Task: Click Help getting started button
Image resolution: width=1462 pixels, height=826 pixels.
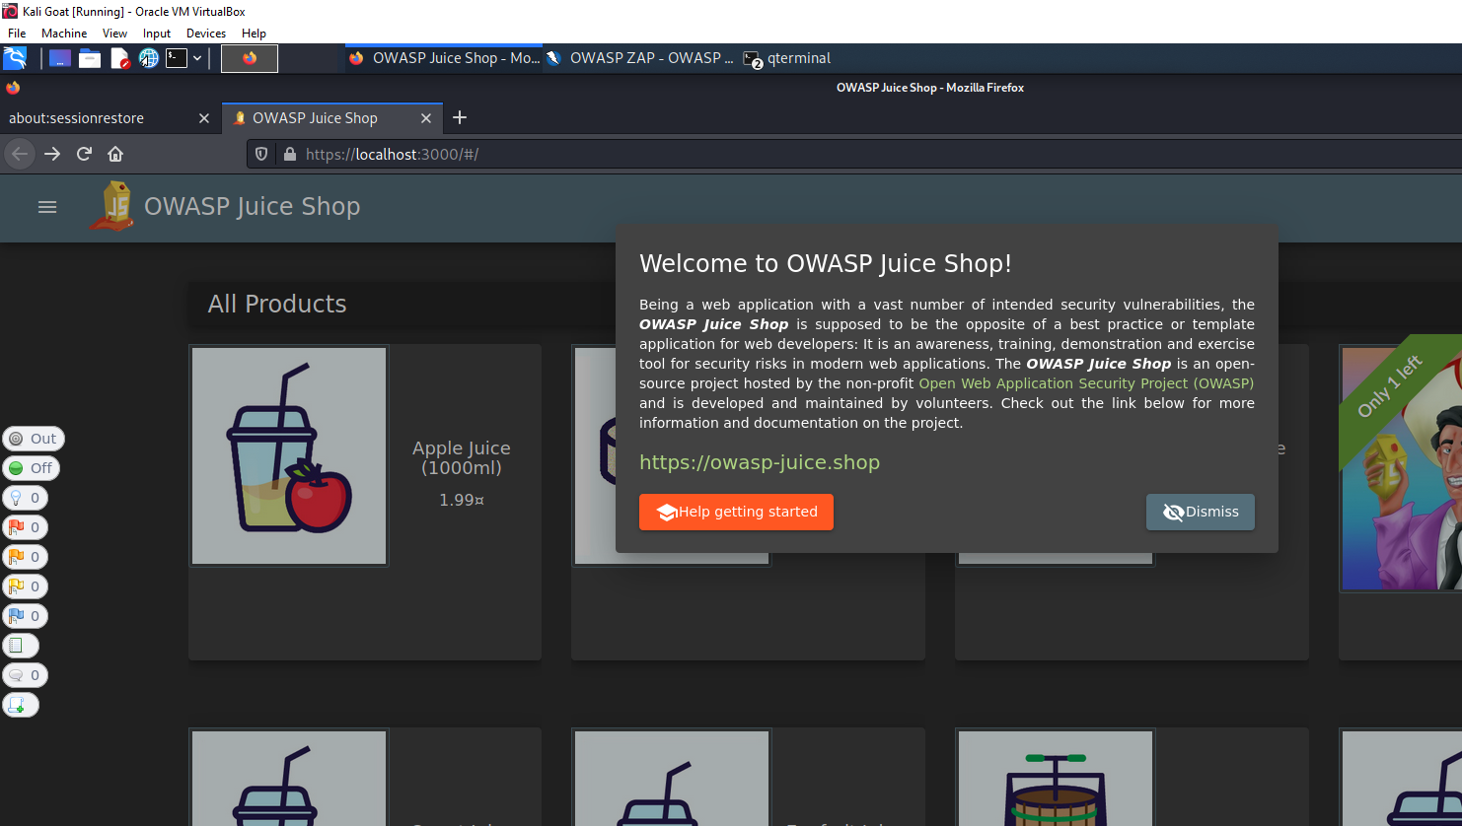Action: pyautogui.click(x=736, y=512)
